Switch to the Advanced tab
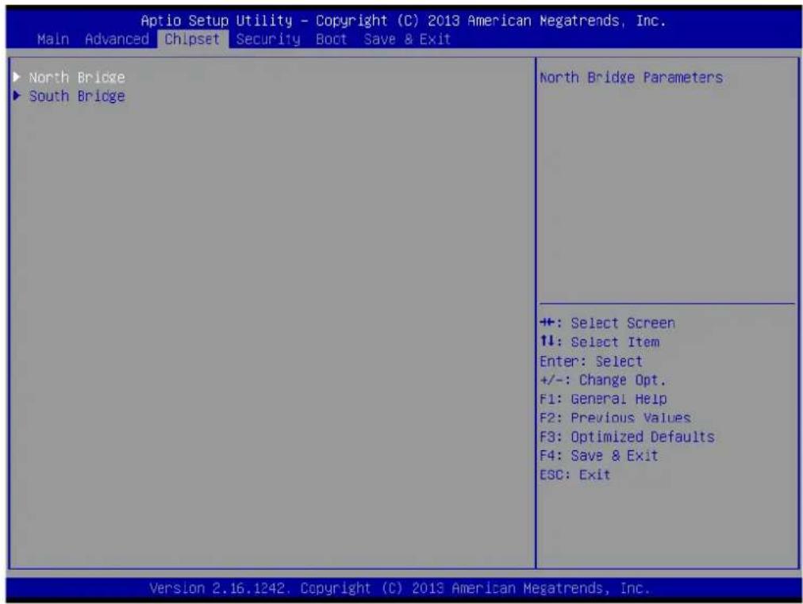This screenshot has width=803, height=604. pos(117,40)
